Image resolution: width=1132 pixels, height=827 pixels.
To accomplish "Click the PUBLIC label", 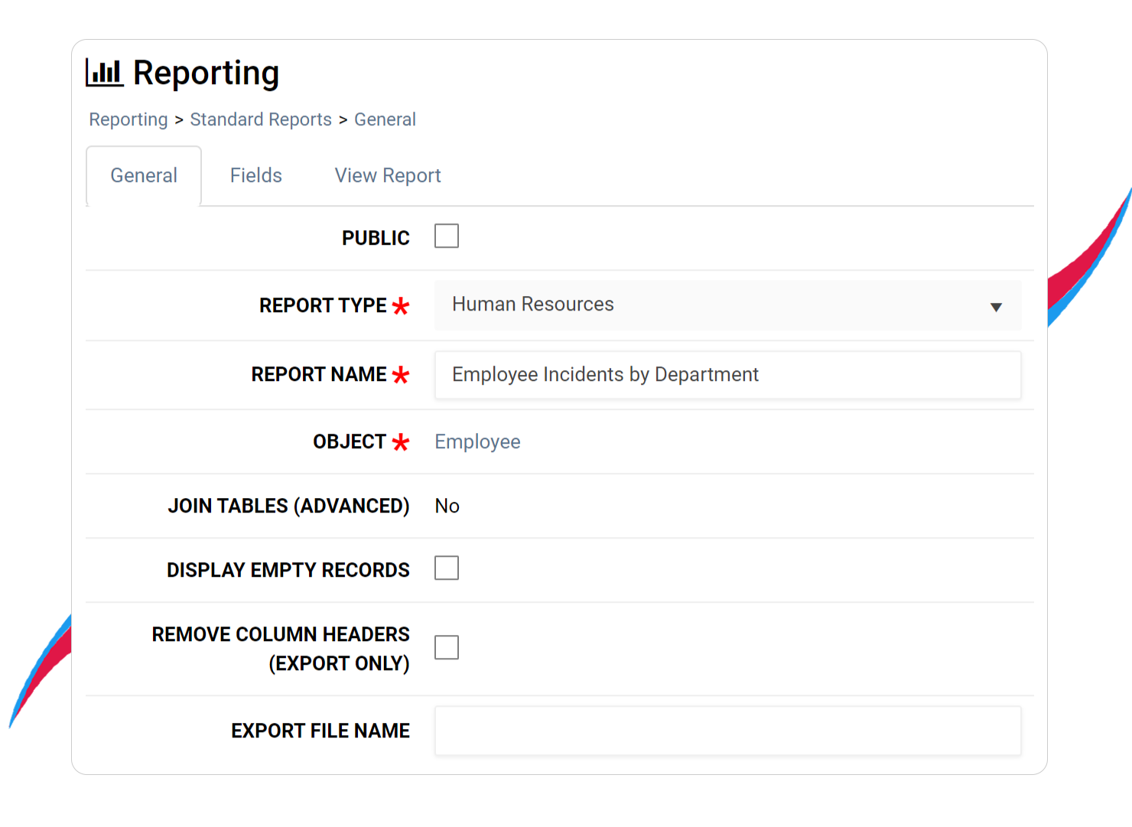I will tap(376, 238).
